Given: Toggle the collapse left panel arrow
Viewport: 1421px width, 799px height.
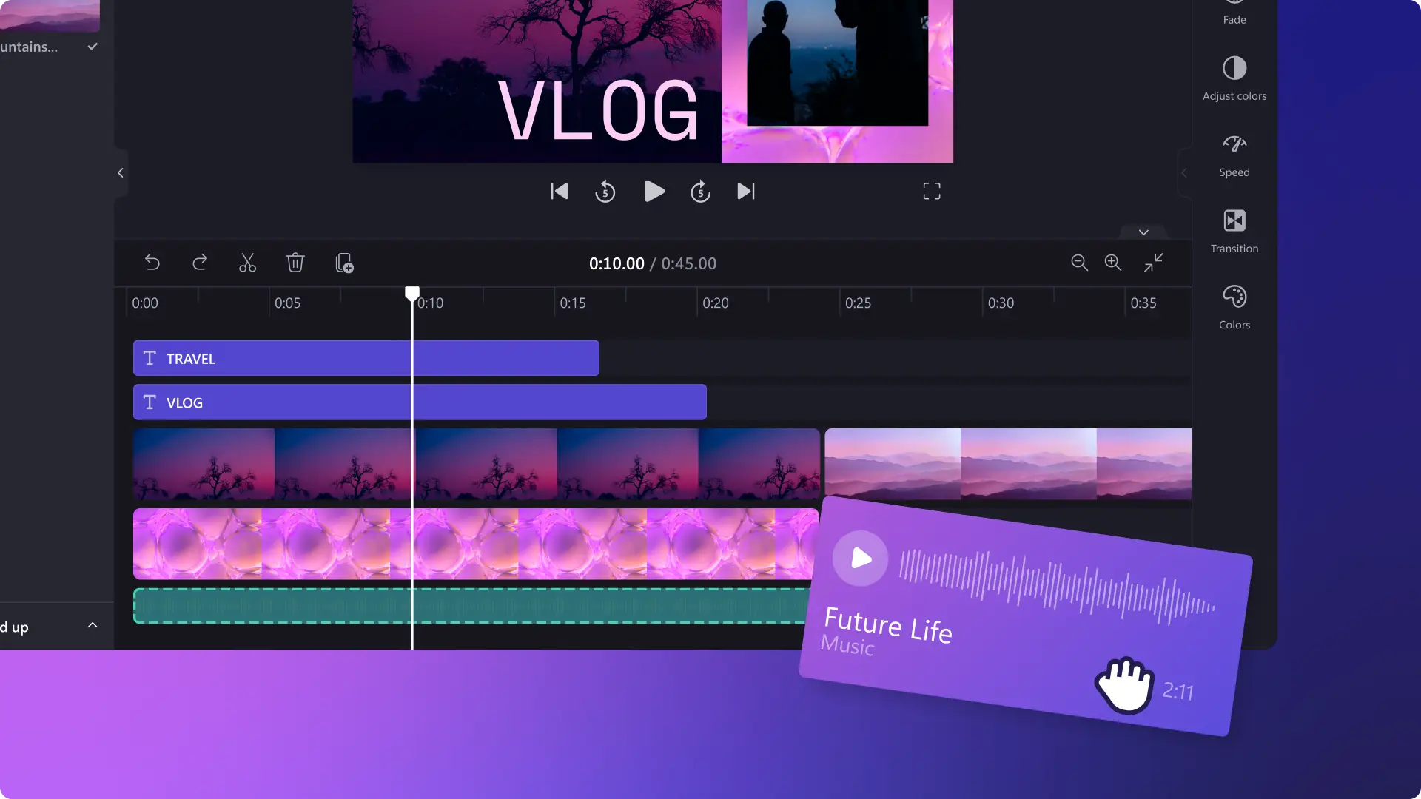Looking at the screenshot, I should click(119, 172).
